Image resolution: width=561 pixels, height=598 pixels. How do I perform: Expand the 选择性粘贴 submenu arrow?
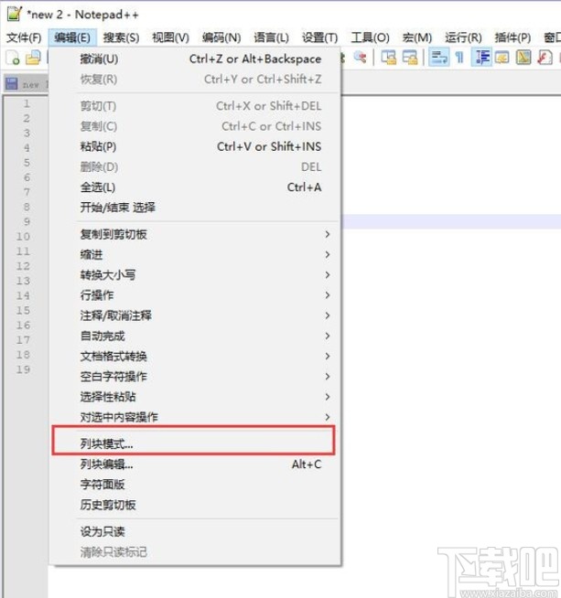tap(328, 397)
